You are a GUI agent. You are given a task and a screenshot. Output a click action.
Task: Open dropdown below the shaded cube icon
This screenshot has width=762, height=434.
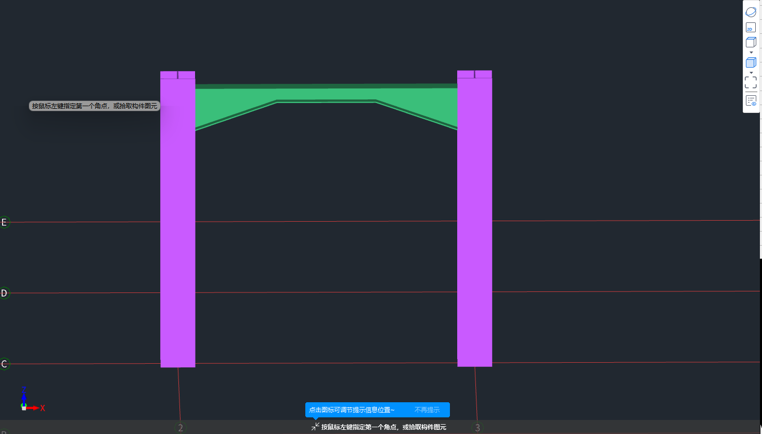pyautogui.click(x=751, y=73)
